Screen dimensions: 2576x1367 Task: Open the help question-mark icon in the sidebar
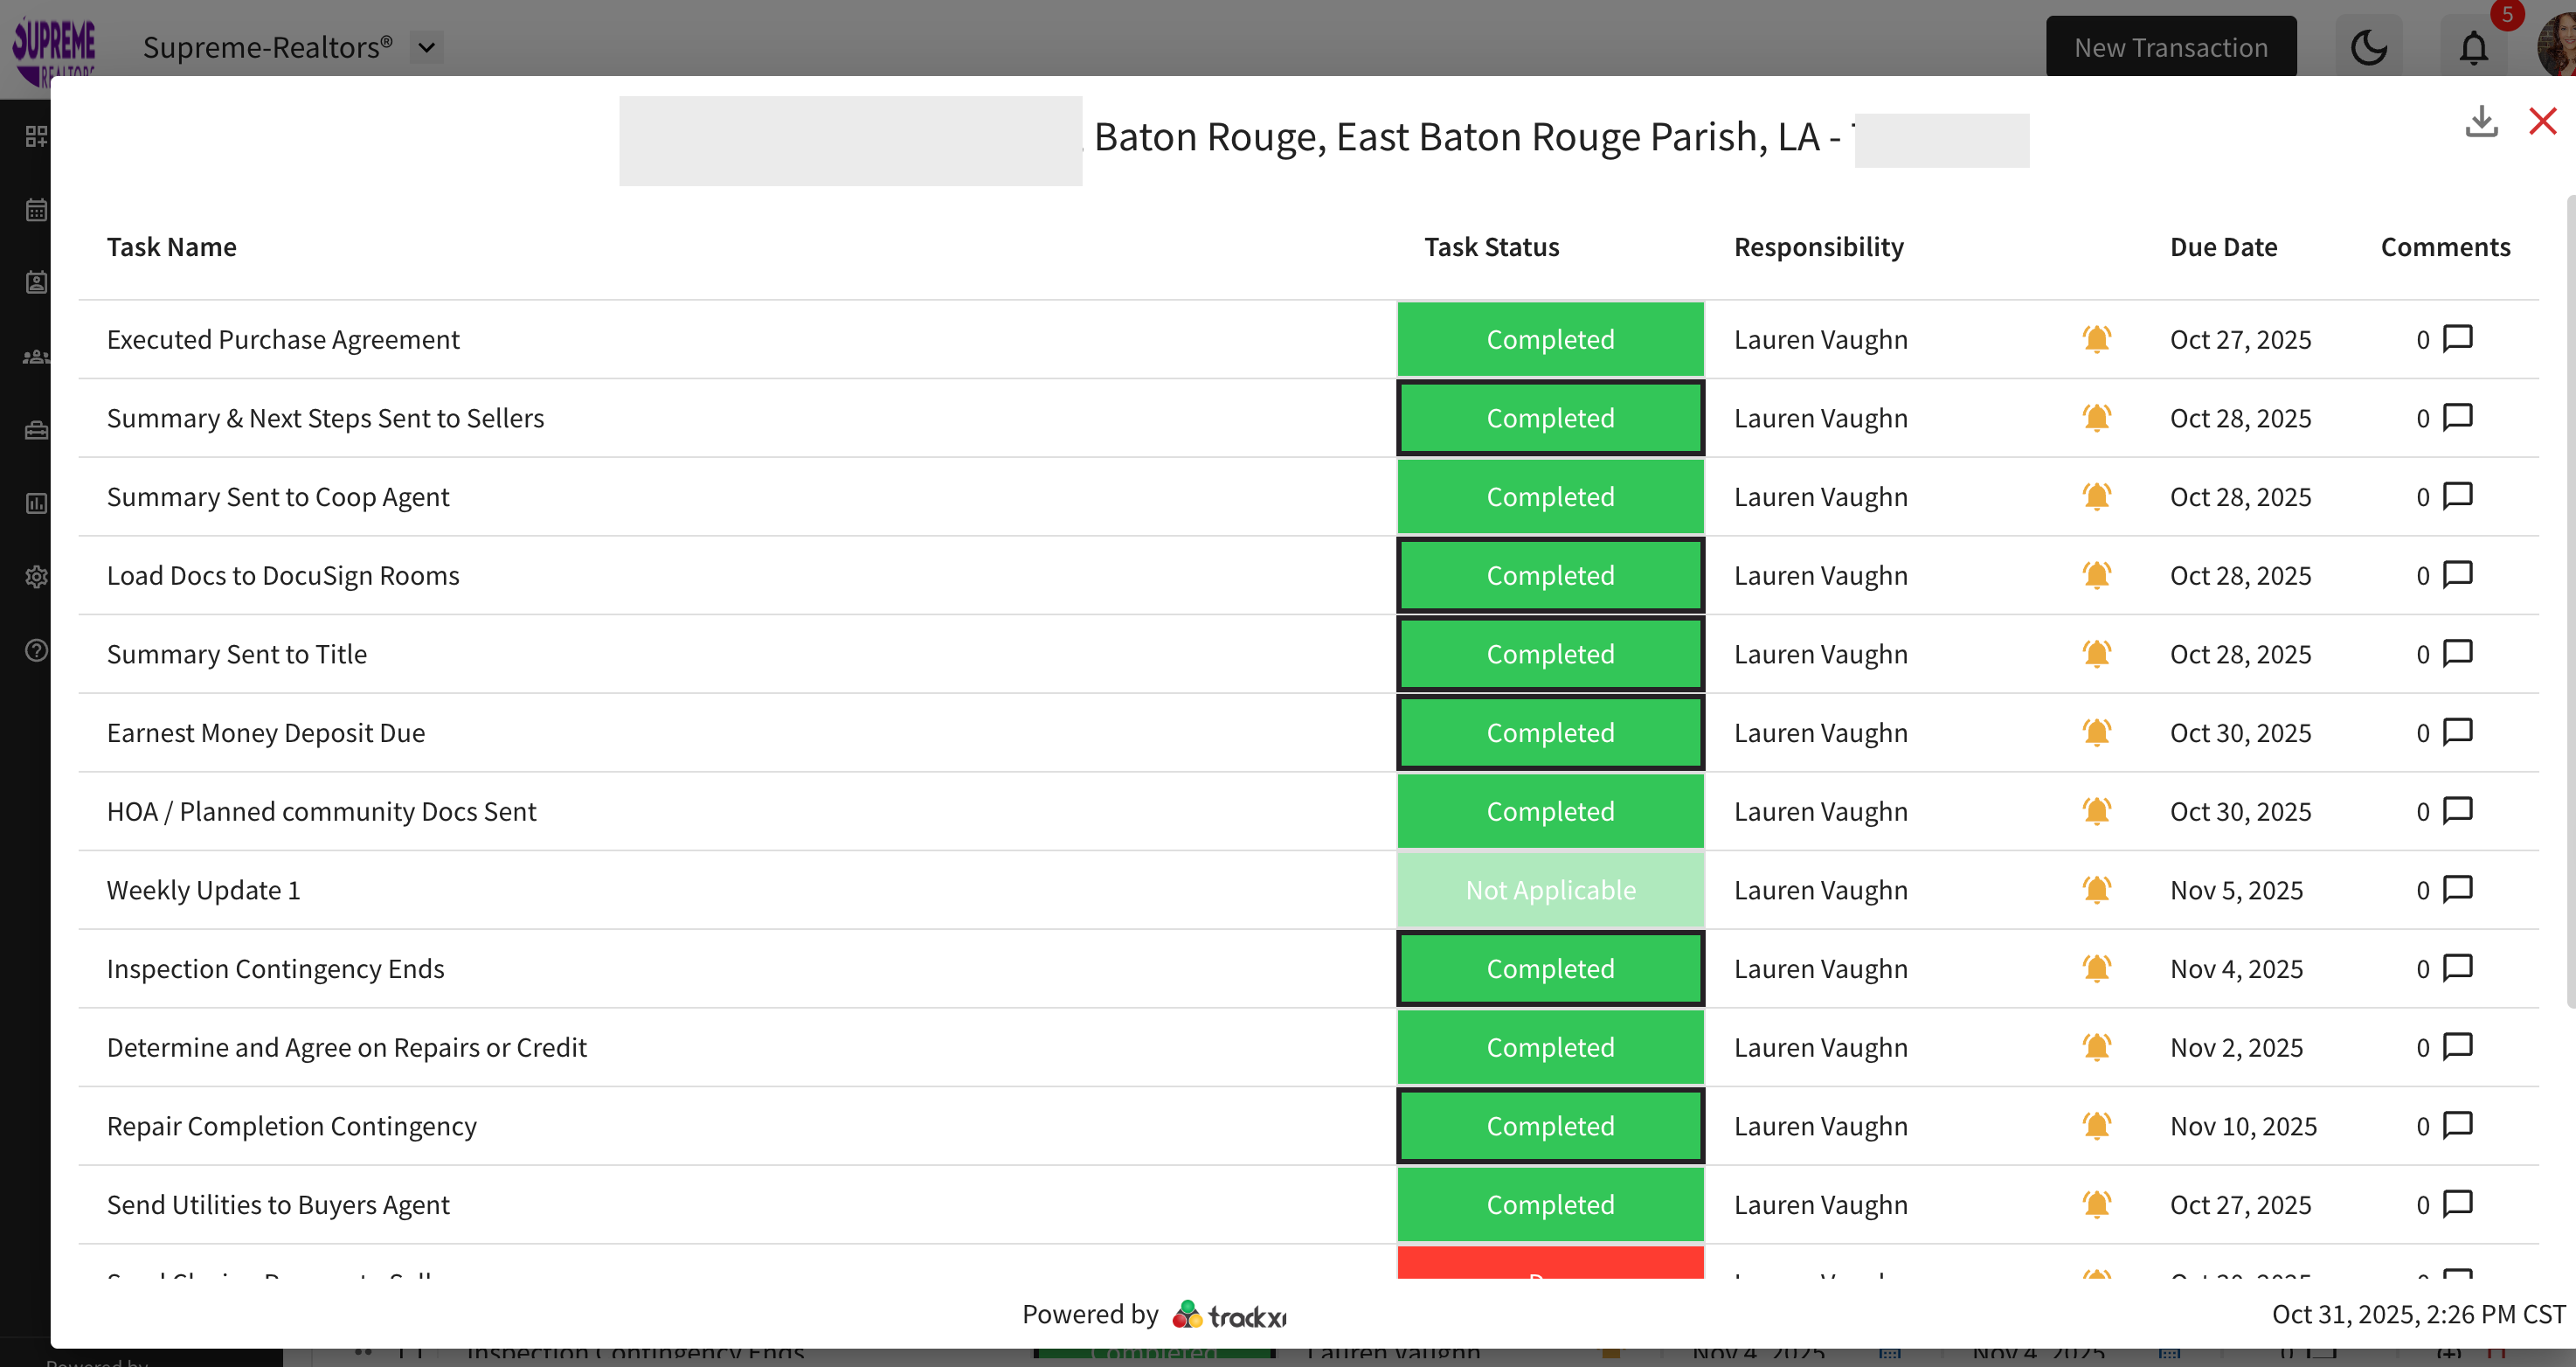click(x=36, y=651)
